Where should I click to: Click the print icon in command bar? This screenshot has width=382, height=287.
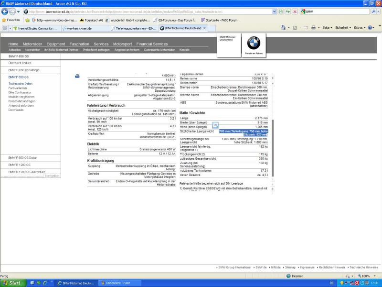[x=314, y=28]
